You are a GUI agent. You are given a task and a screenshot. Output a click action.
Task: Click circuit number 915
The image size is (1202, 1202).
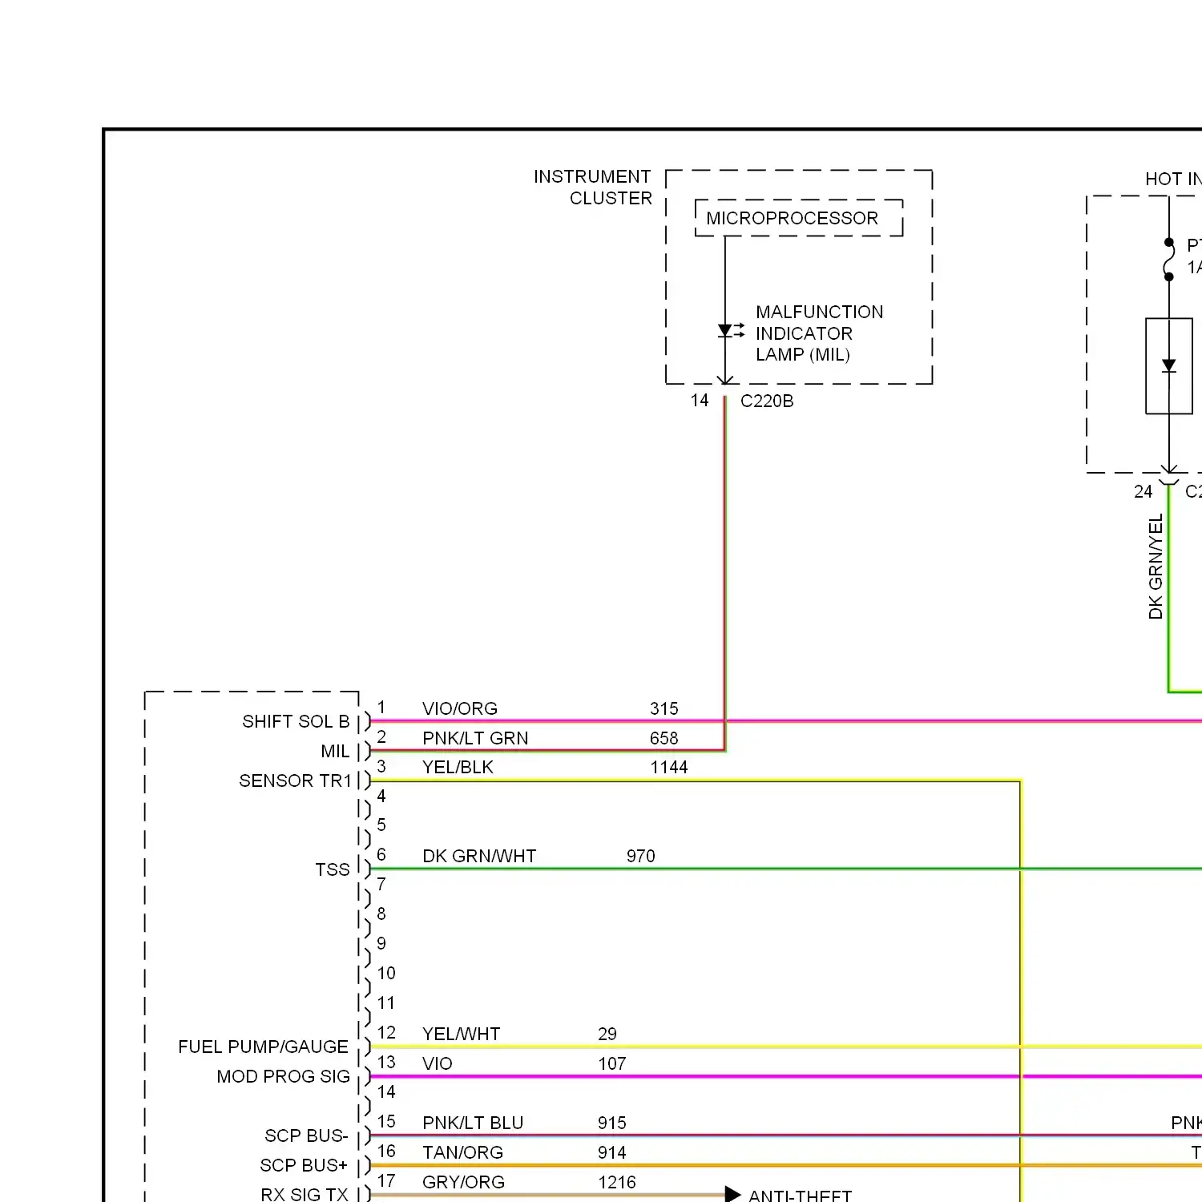tap(612, 1123)
